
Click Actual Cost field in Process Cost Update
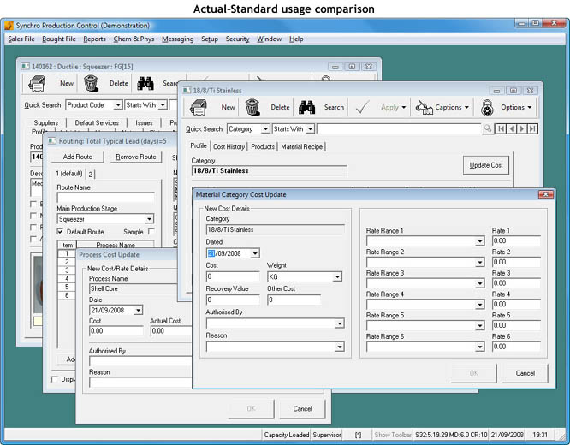[171, 331]
